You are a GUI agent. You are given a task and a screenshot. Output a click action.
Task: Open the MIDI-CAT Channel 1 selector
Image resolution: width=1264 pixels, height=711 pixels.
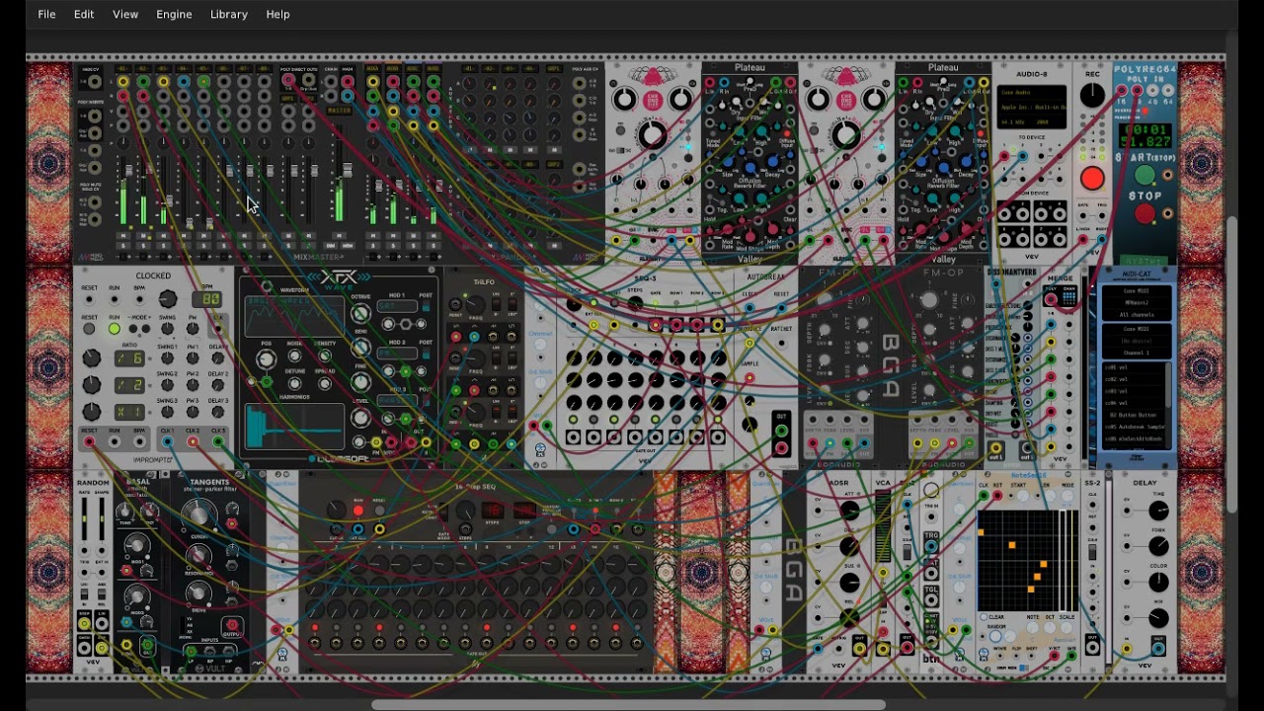(1136, 353)
